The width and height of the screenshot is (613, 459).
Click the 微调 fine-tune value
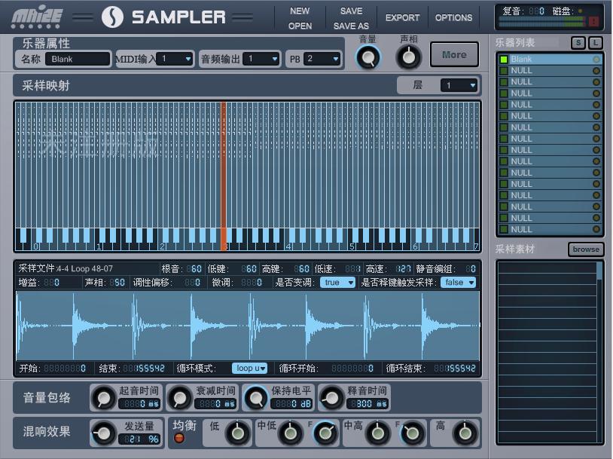tap(252, 283)
